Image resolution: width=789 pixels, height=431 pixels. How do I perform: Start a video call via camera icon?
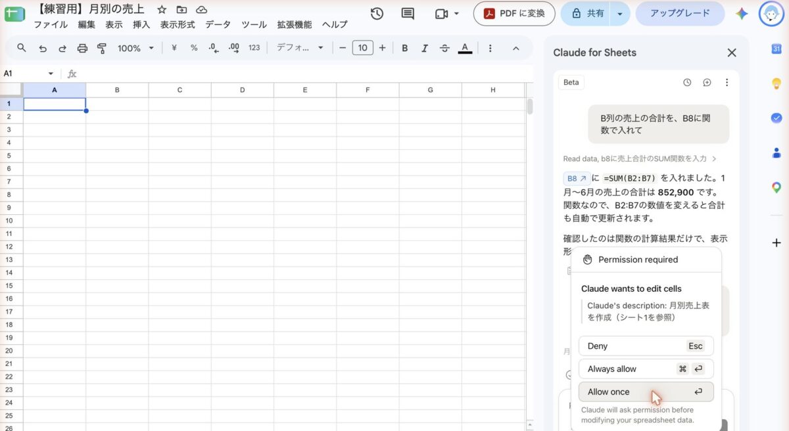(x=441, y=14)
